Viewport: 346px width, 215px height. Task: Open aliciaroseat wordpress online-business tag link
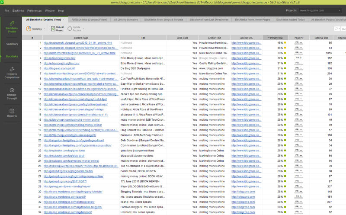tap(75, 104)
